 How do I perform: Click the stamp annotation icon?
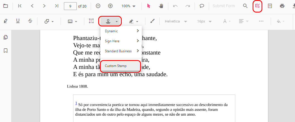coord(108,21)
